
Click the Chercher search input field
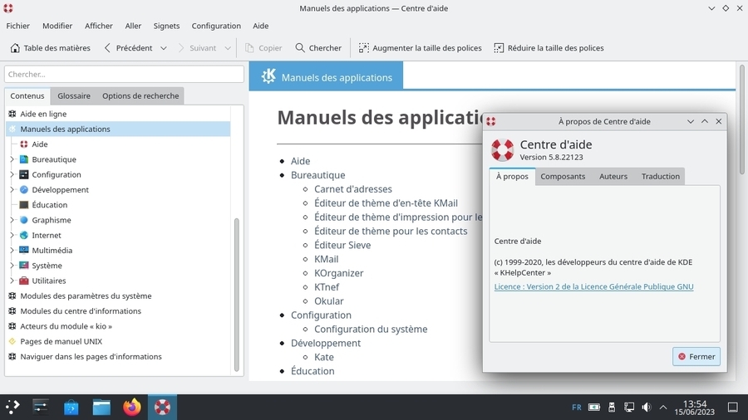[x=124, y=74]
